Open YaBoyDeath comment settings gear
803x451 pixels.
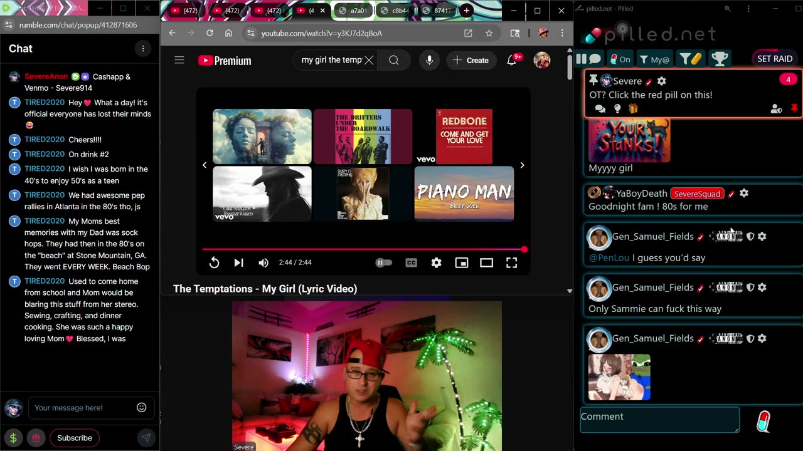(744, 194)
